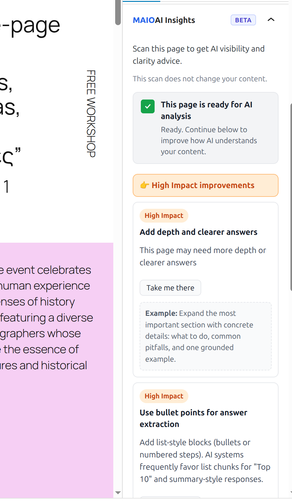Open the "High Impact improvements" banner

pyautogui.click(x=205, y=186)
